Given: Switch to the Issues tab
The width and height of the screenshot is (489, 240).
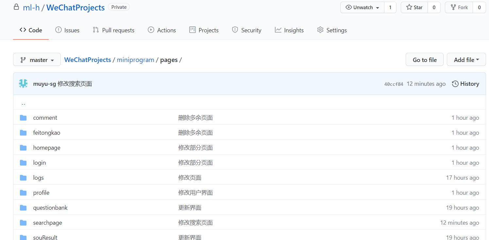Looking at the screenshot, I should coord(67,30).
